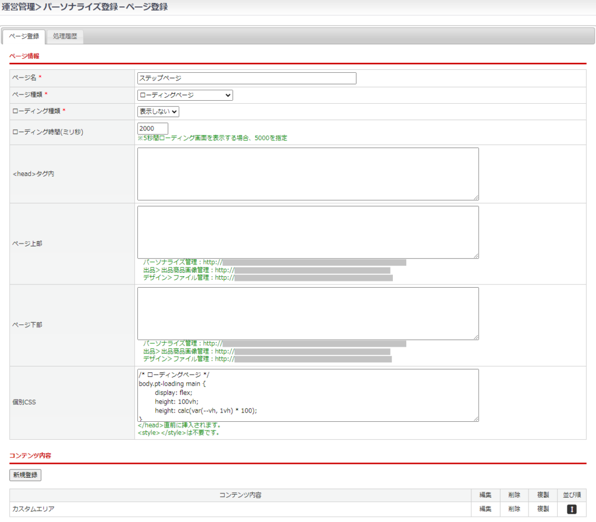Click inside the ページ上部 textarea
This screenshot has width=596, height=522.
(x=307, y=231)
